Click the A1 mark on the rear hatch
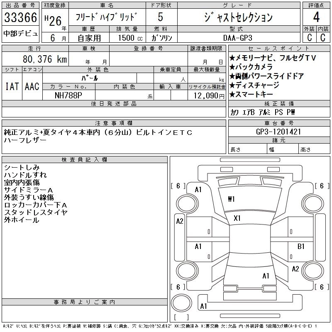The image size is (332, 332). coord(266,276)
